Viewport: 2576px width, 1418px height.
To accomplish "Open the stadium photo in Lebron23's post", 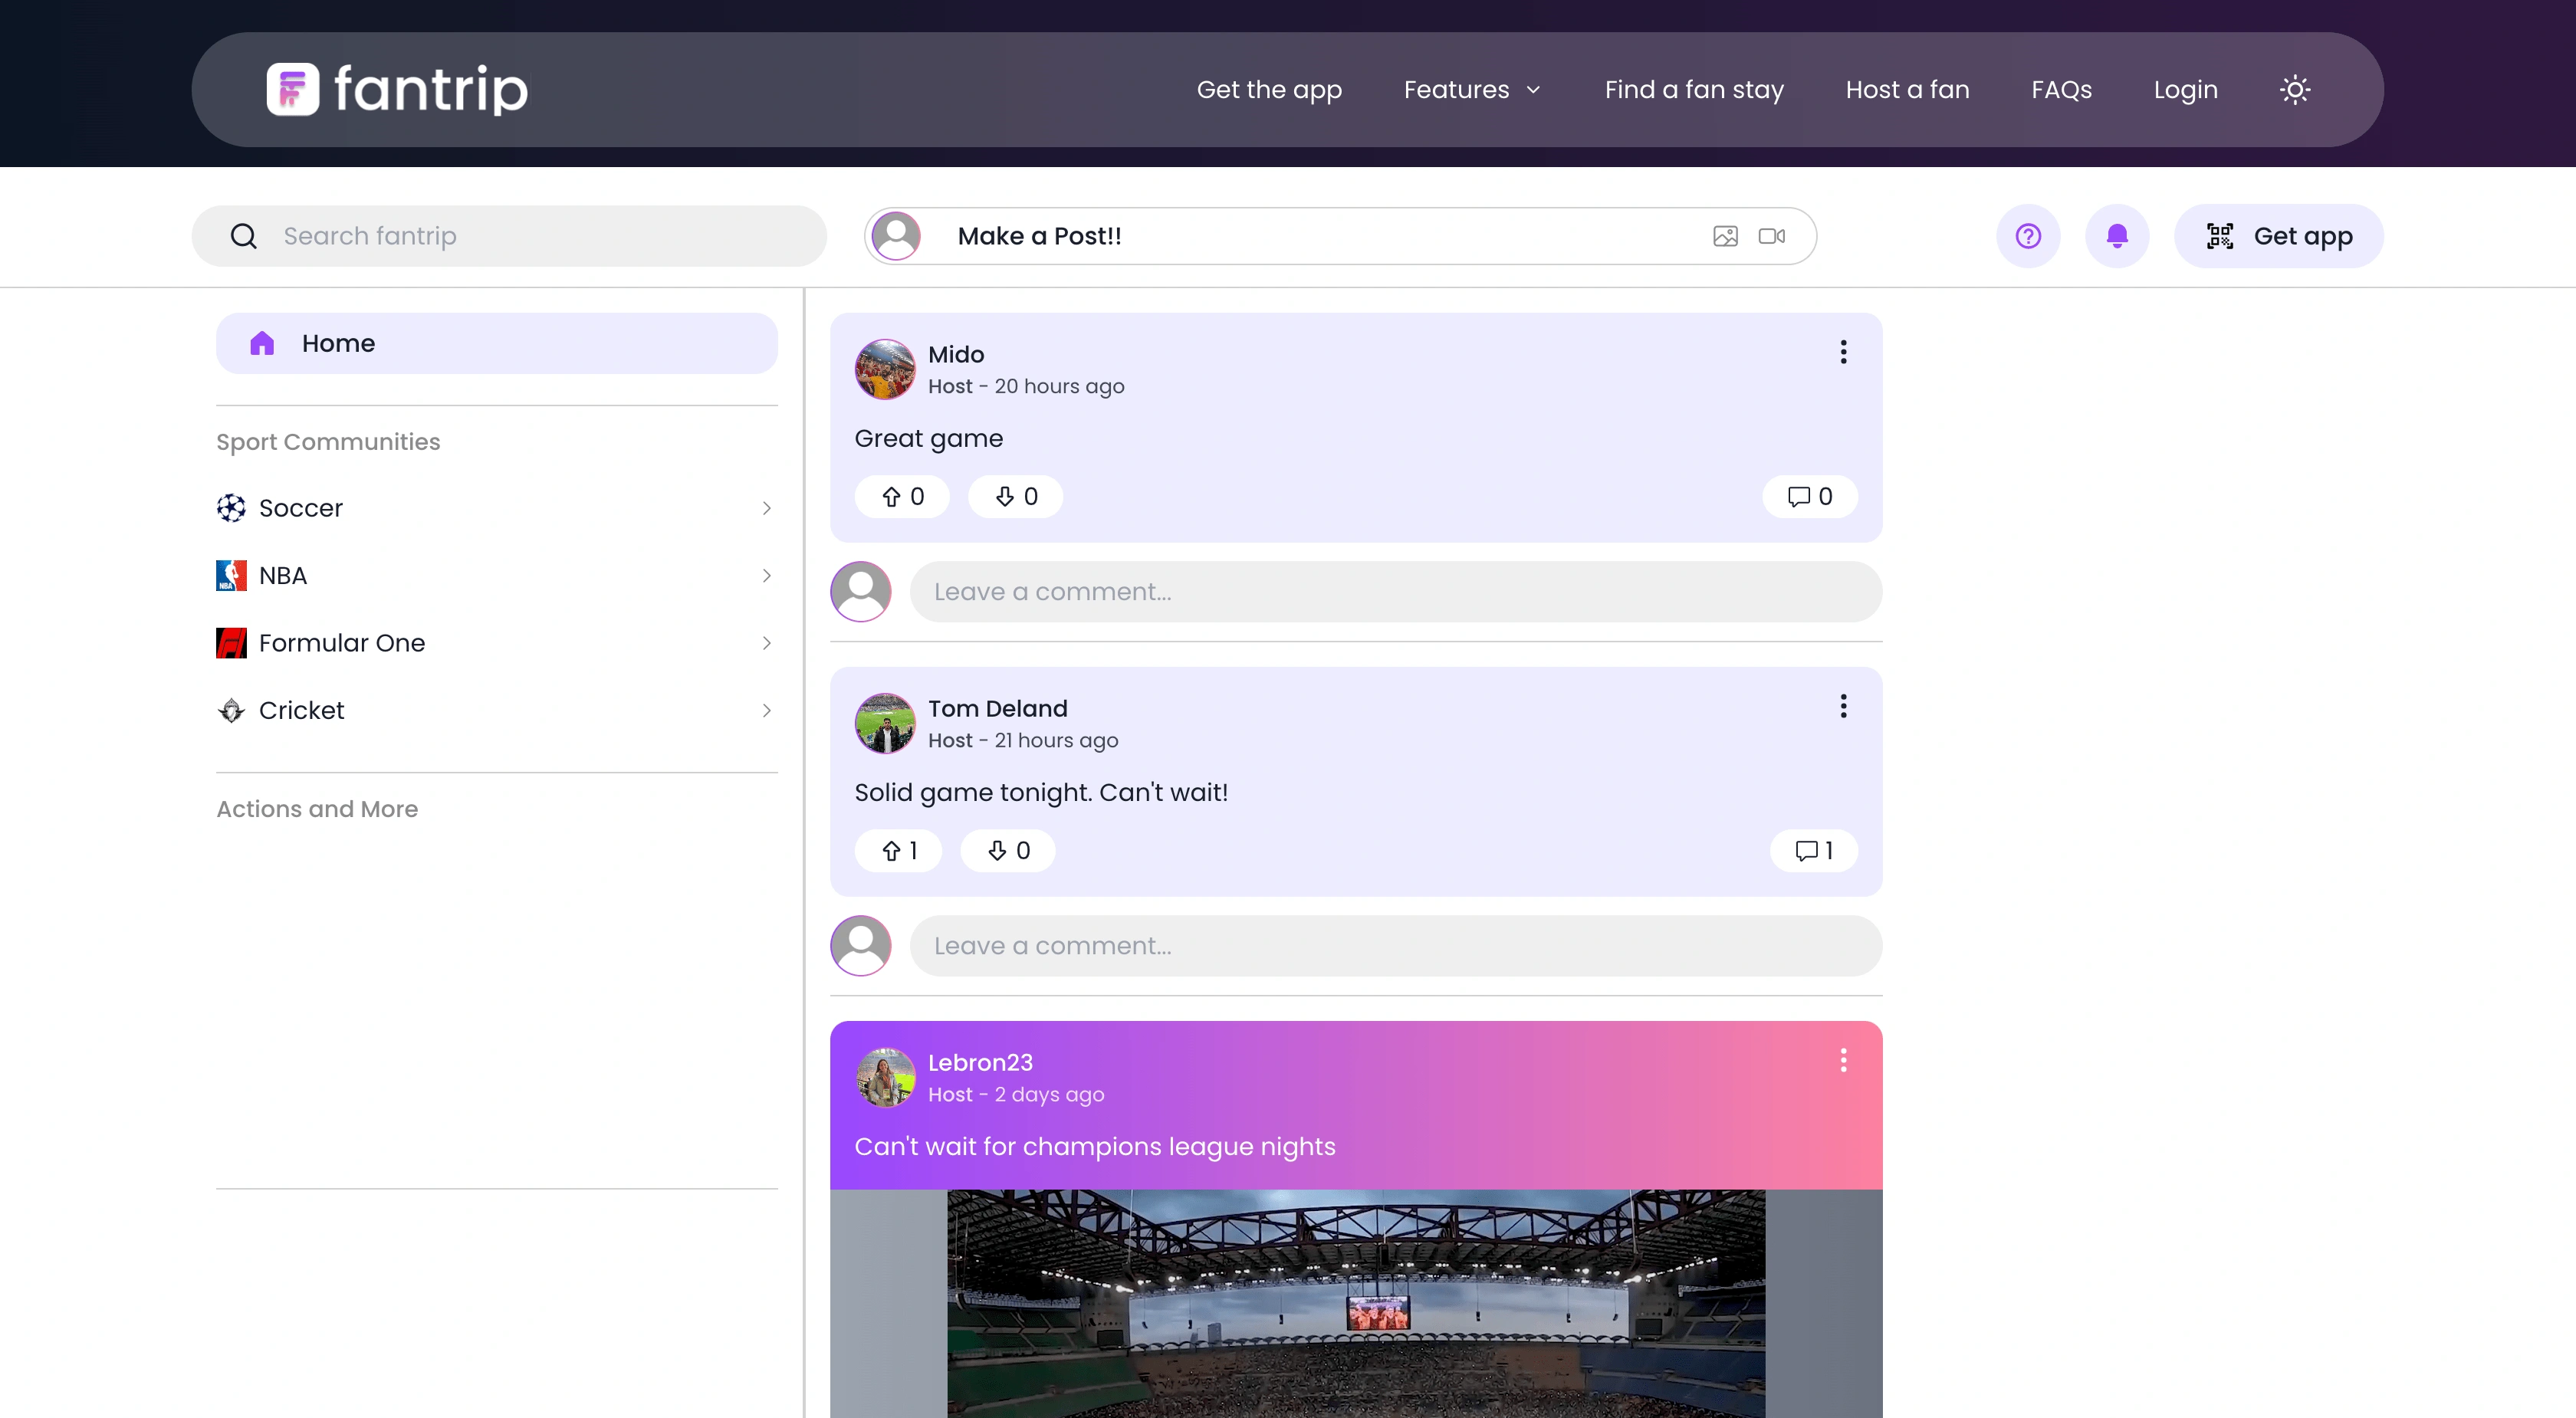I will point(1356,1303).
